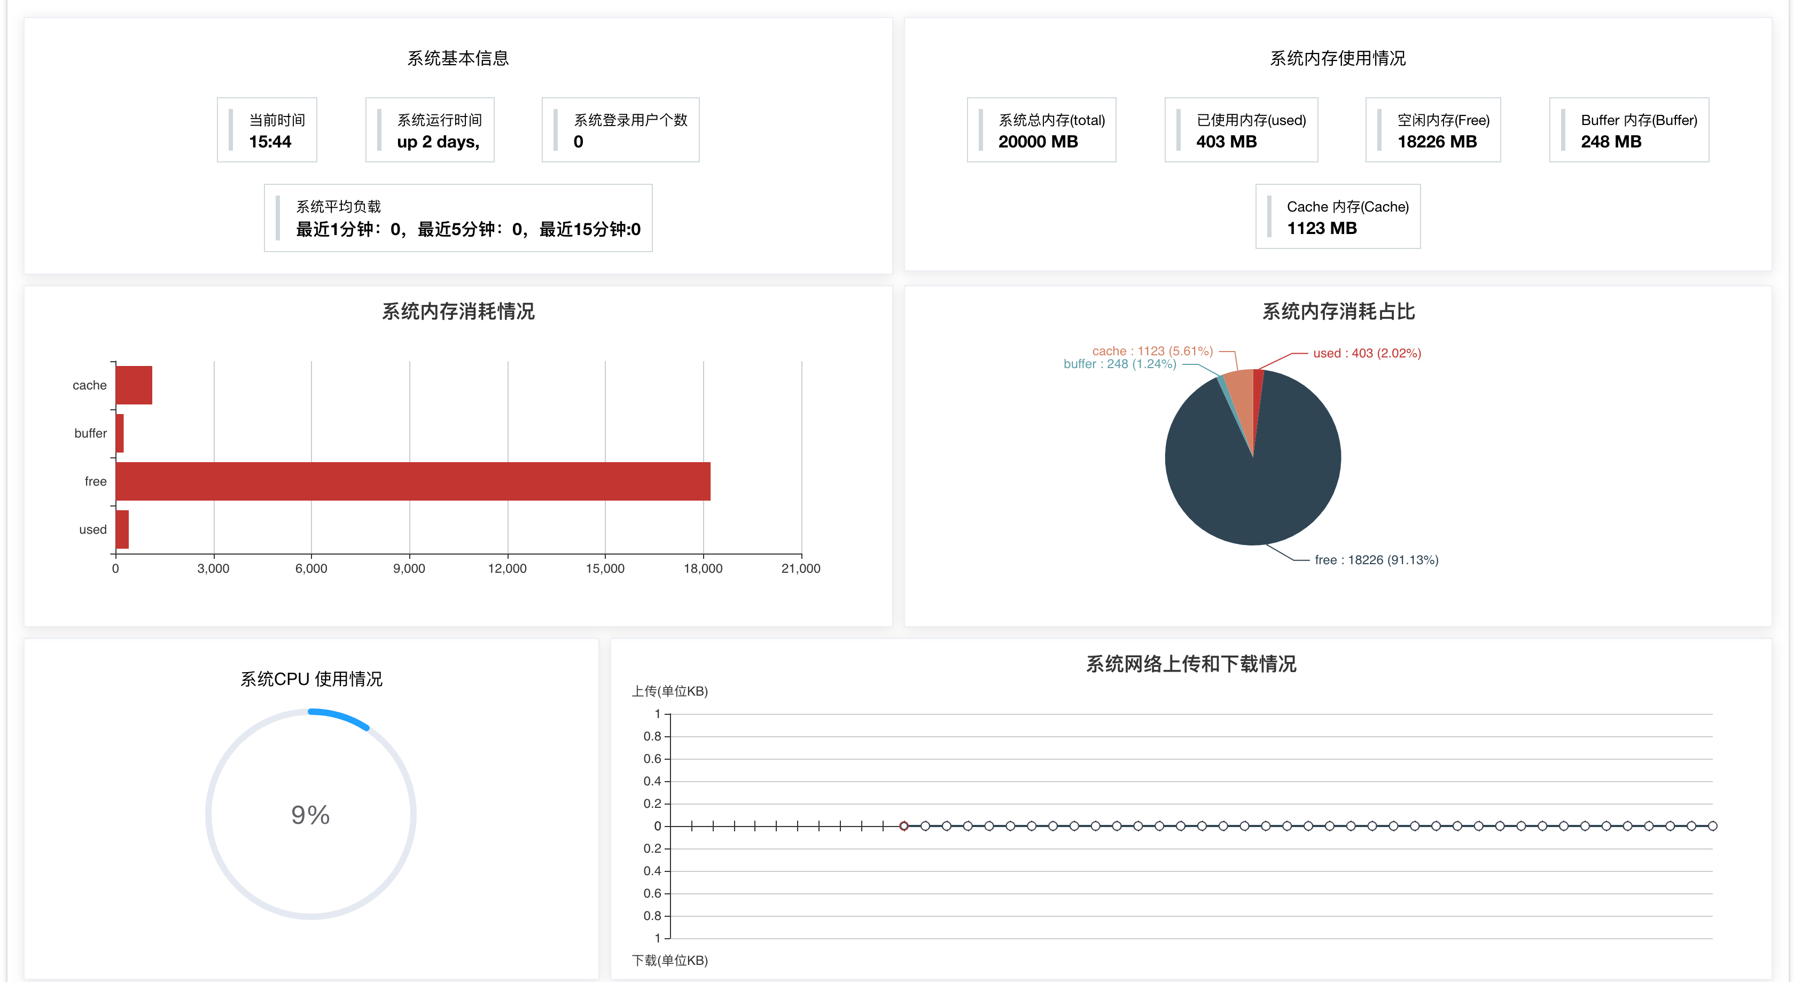
Task: Click the Cache 内存(Cache) 1123 MB card
Action: 1337,216
